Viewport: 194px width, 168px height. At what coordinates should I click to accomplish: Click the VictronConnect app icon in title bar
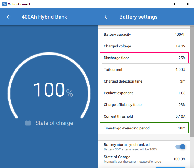4,4
